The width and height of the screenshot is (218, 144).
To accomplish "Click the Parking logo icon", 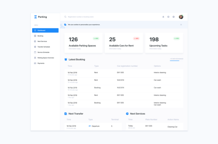I will point(35,17).
